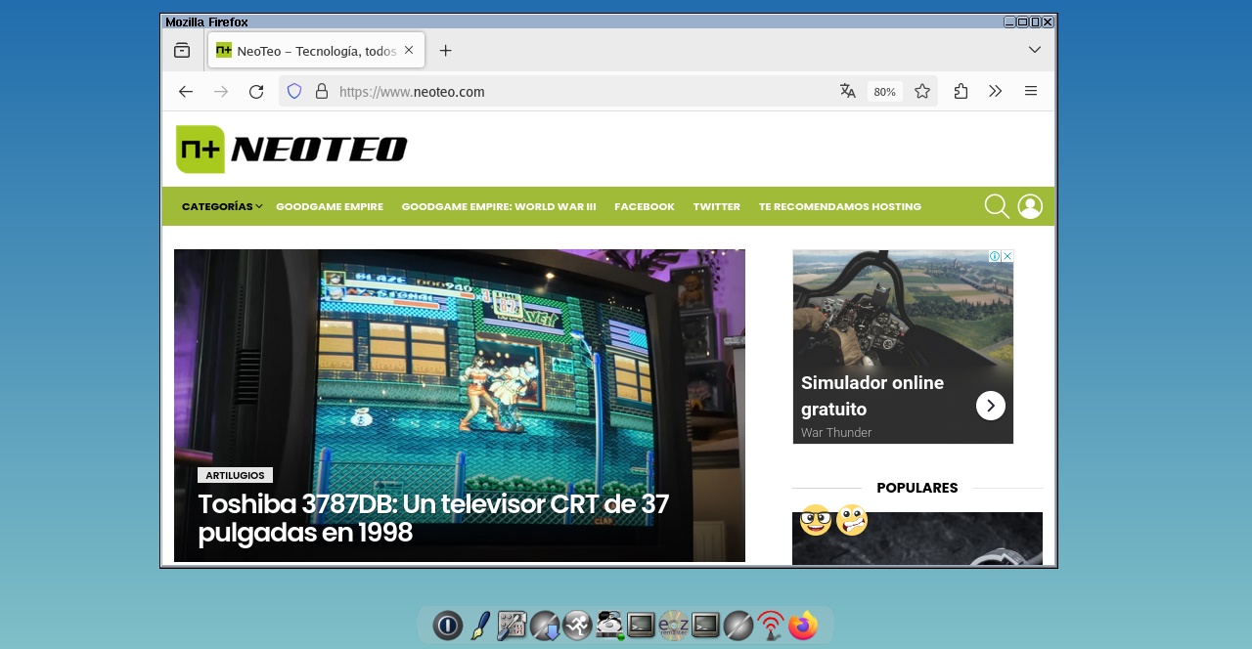Viewport: 1252px width, 649px height.
Task: Open the Firefox application menu
Action: 1031,91
